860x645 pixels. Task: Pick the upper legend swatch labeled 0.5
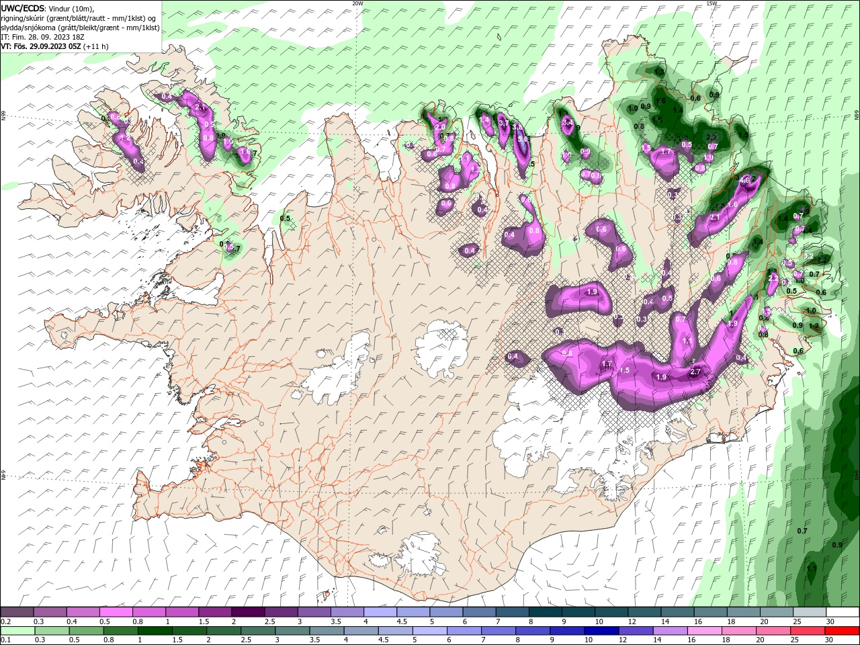coord(116,612)
